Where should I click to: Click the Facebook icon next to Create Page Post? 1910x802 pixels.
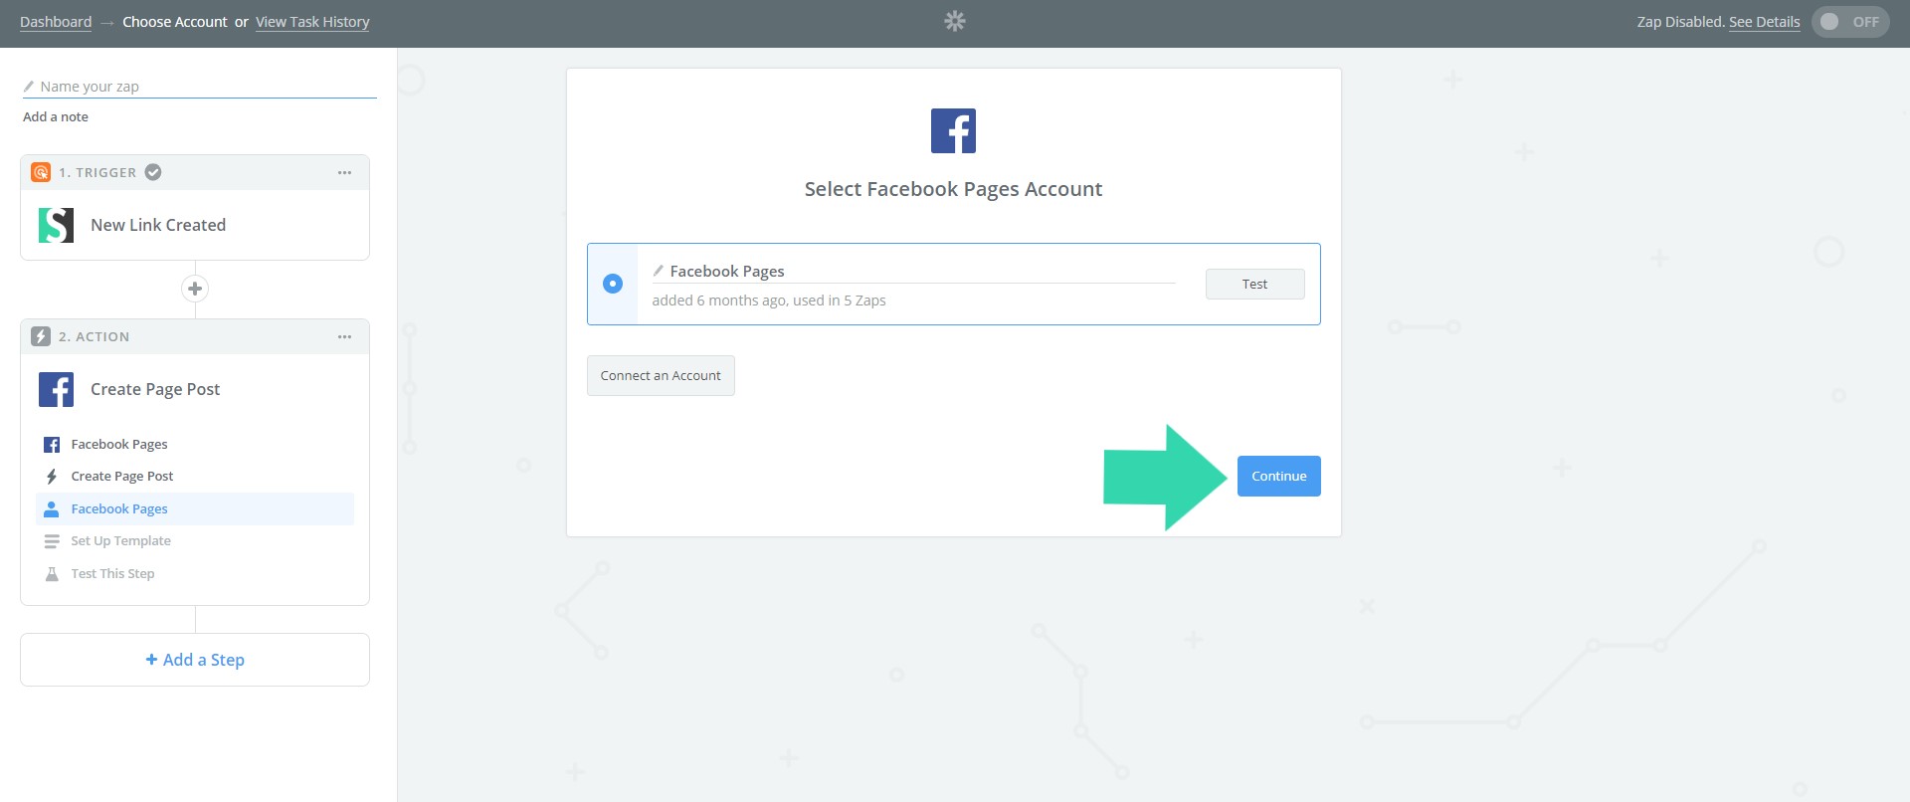click(x=56, y=389)
